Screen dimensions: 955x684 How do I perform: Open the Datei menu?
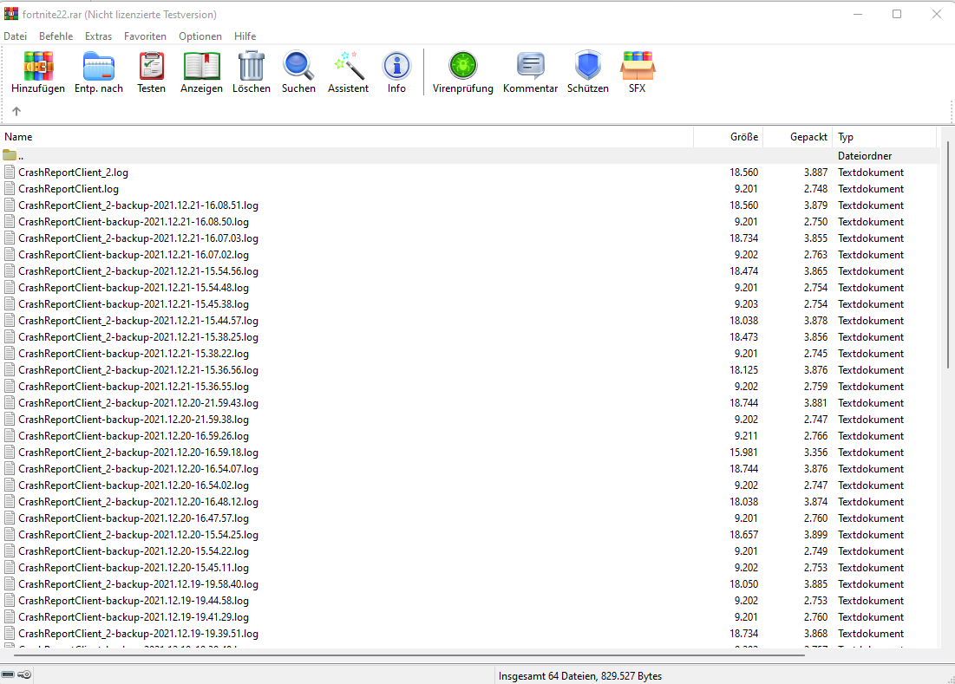coord(16,36)
